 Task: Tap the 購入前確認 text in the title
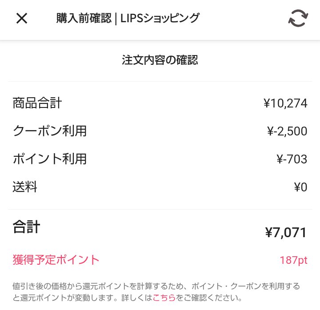pyautogui.click(x=84, y=19)
